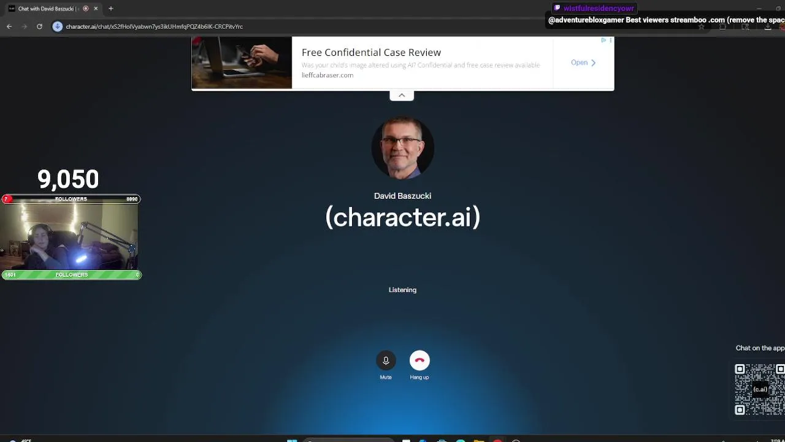
Task: Hang up the call with David Baszucki
Action: pyautogui.click(x=419, y=360)
